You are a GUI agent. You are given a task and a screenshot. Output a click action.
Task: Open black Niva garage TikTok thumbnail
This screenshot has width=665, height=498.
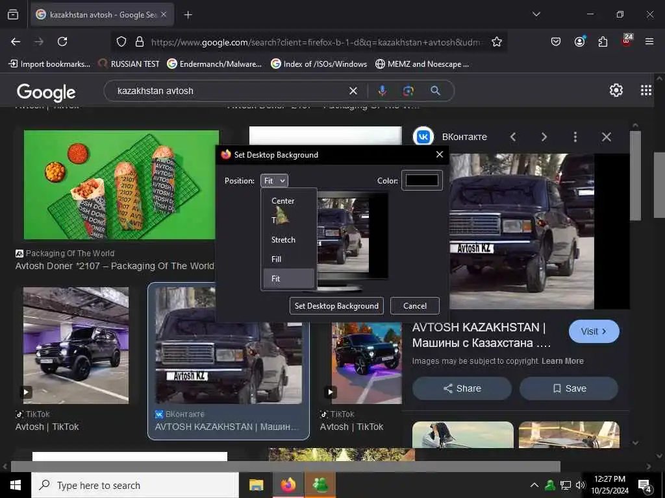tap(76, 346)
